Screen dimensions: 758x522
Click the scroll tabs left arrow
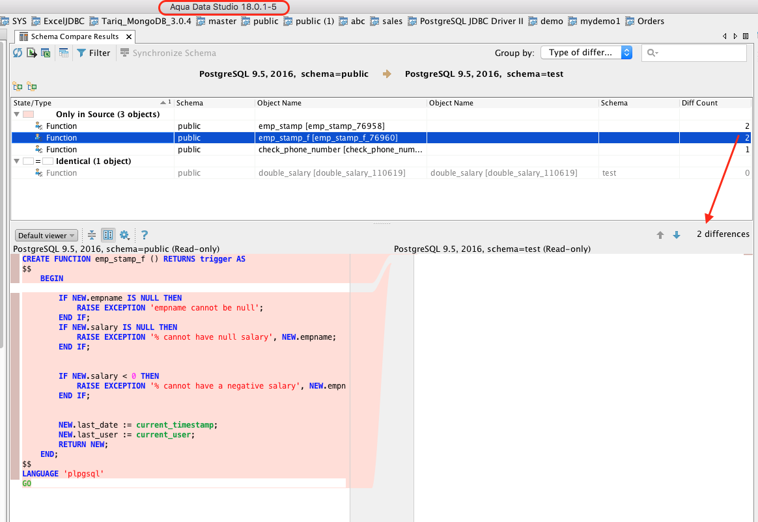click(725, 36)
